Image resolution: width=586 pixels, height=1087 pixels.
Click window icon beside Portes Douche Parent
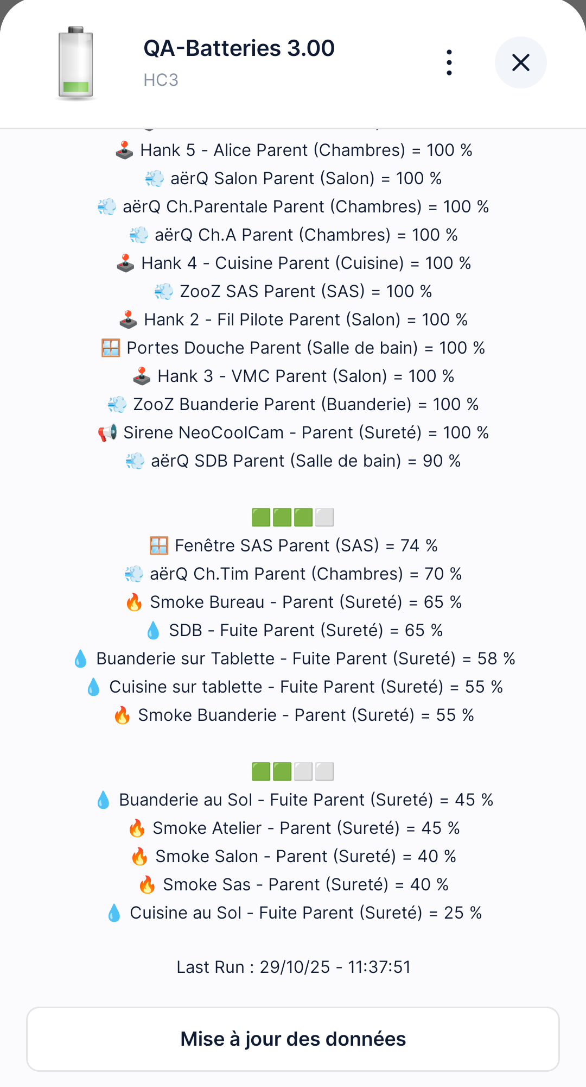(111, 348)
